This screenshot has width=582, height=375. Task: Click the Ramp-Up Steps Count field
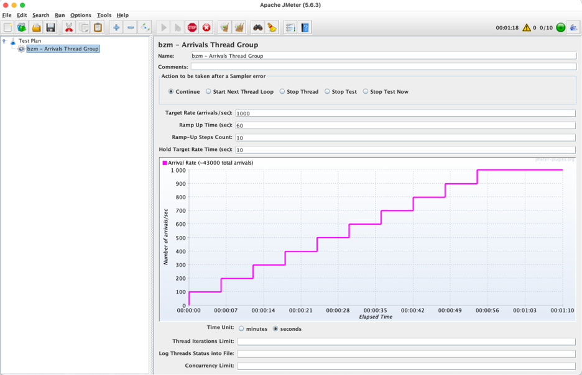coord(405,138)
